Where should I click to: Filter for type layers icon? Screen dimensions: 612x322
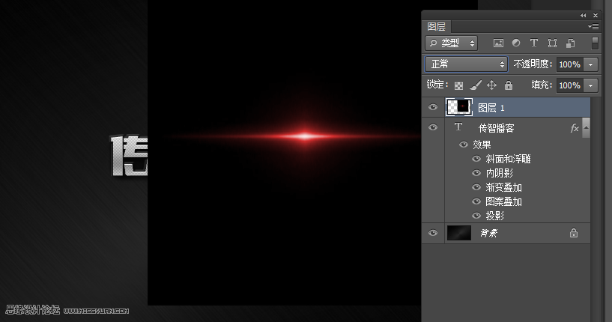(534, 43)
